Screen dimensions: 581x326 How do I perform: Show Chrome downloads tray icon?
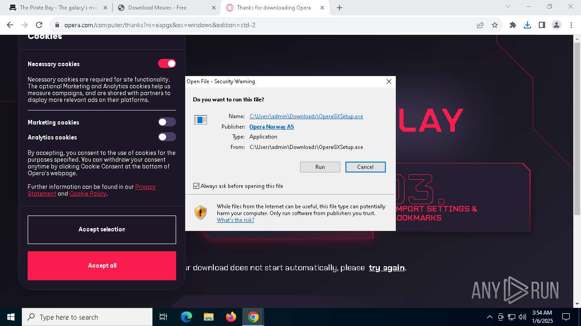[x=527, y=25]
